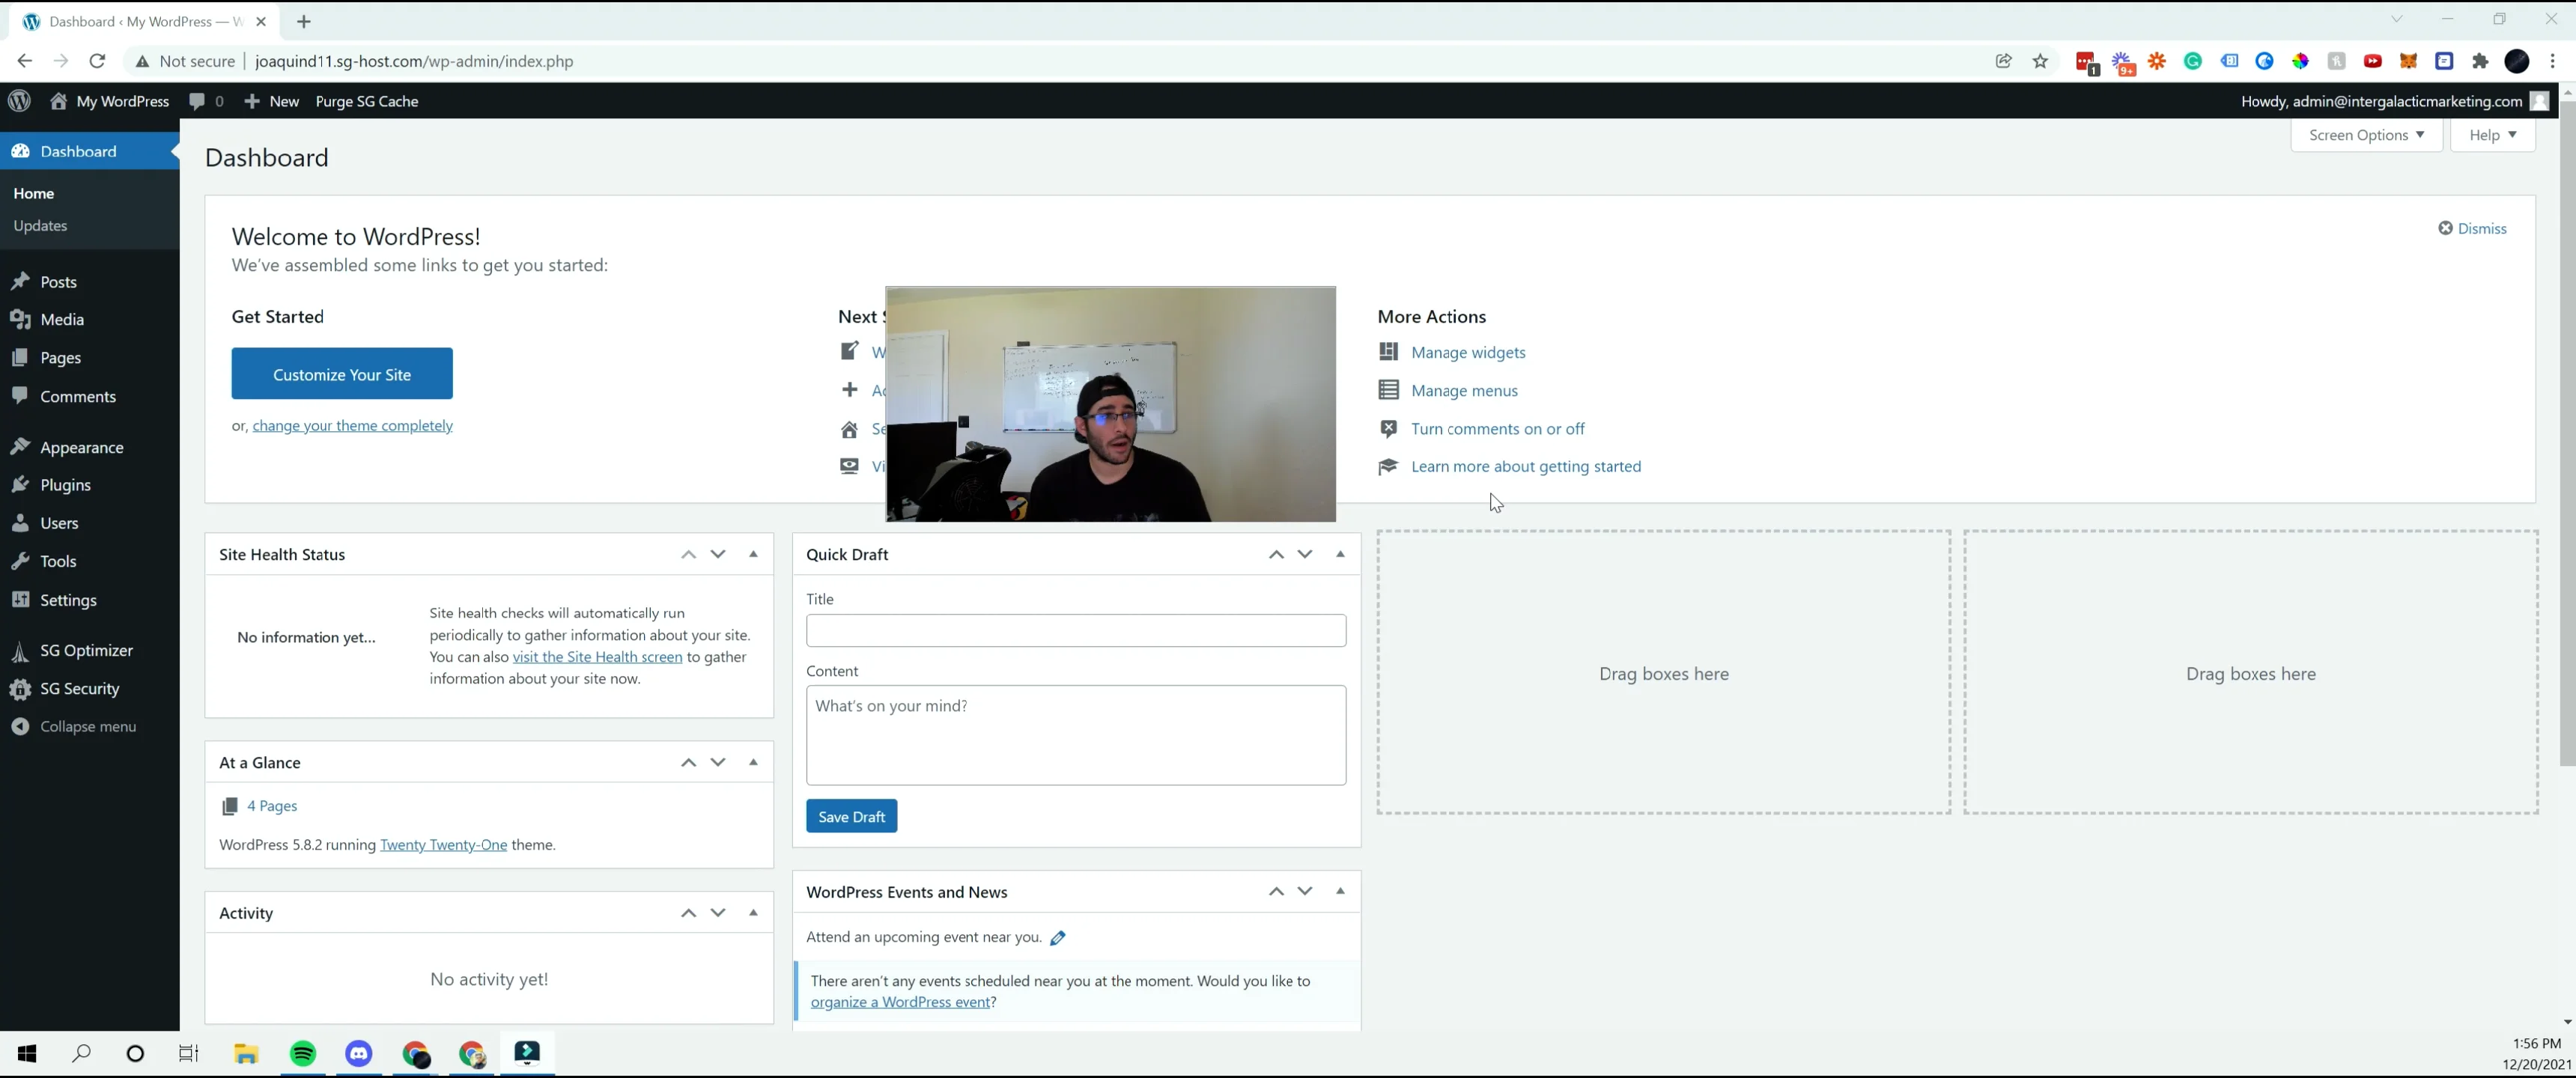Reload the page with refresh icon
Screen dimensions: 2576x1078
coord(97,61)
